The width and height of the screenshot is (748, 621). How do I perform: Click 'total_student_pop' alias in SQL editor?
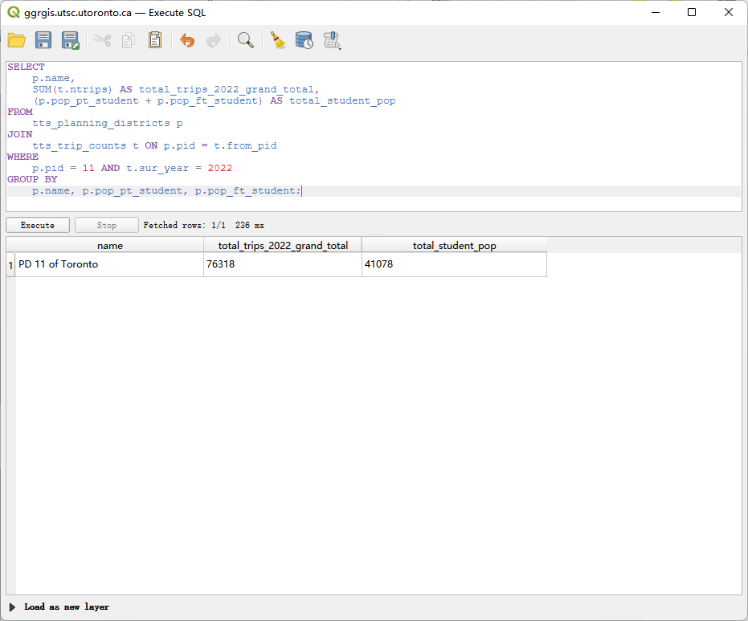click(342, 100)
